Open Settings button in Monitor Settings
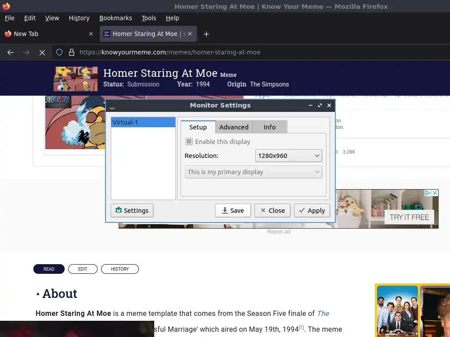Viewport: 450px width, 337px height. (132, 210)
